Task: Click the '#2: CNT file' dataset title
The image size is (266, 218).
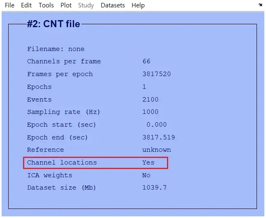Action: click(53, 24)
